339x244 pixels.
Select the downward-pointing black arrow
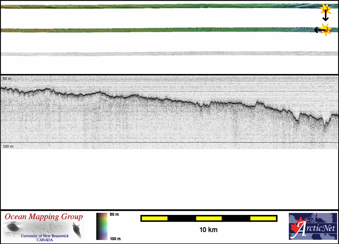(x=325, y=17)
